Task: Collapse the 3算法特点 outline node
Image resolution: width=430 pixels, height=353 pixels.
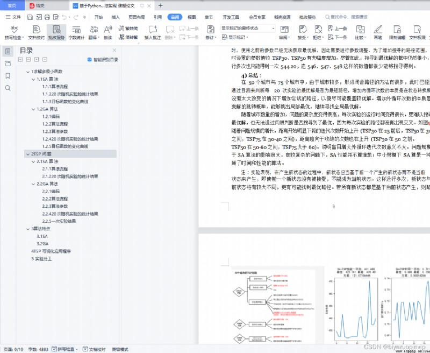Action: coord(28,229)
